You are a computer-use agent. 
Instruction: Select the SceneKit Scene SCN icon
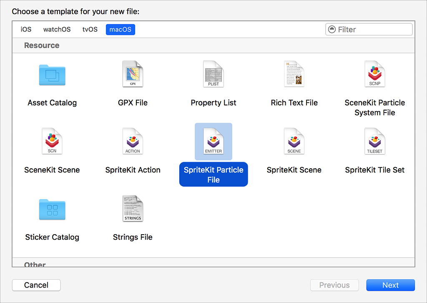coord(52,141)
